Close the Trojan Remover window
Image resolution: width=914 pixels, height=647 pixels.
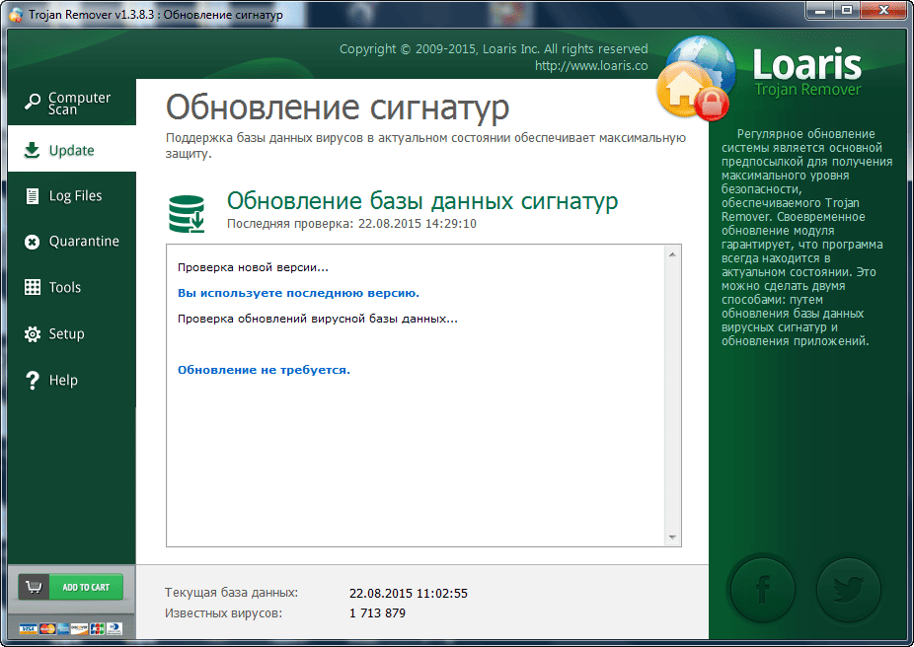coord(883,10)
